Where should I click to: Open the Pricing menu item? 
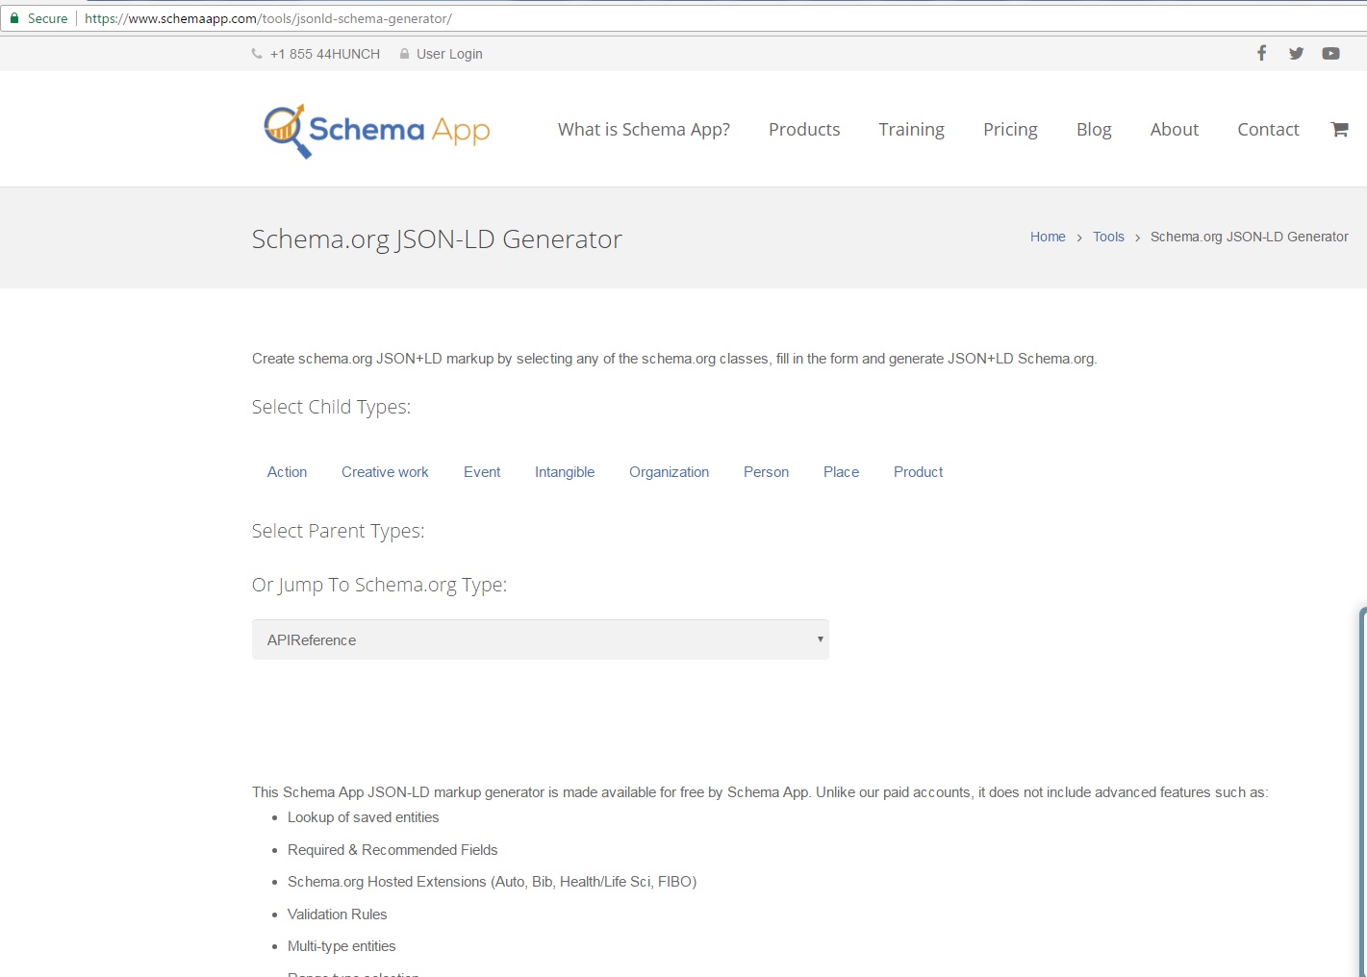(x=1010, y=129)
